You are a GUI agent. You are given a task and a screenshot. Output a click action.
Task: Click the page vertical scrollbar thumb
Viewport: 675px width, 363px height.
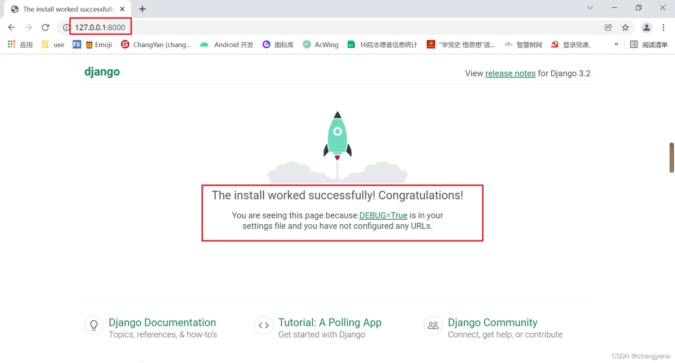[672, 157]
